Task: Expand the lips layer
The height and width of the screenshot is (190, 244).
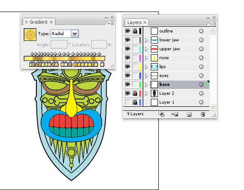Action: pos(146,67)
